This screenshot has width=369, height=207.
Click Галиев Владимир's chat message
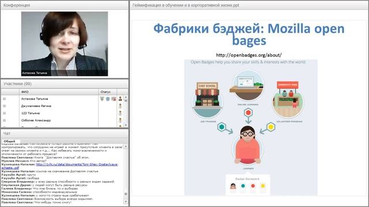[x=40, y=189]
